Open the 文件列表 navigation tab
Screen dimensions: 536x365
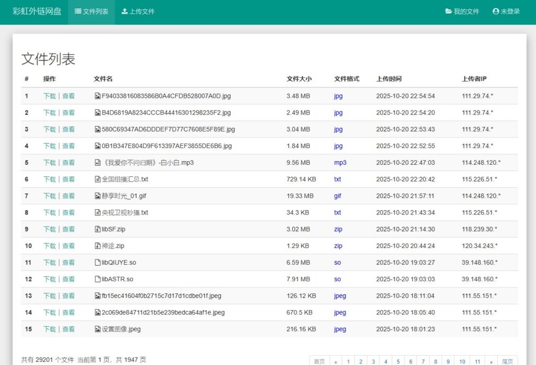[92, 12]
